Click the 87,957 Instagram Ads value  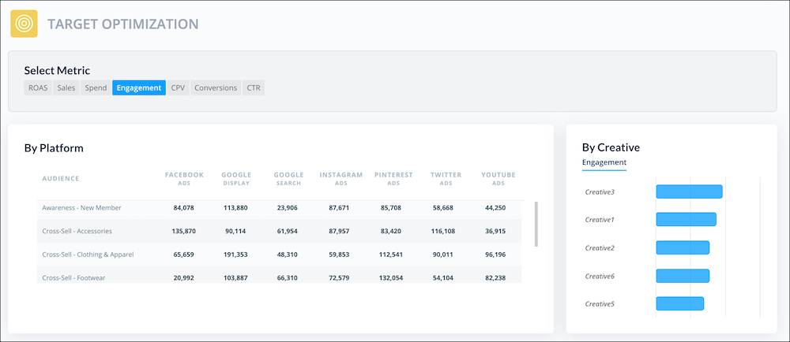click(340, 232)
